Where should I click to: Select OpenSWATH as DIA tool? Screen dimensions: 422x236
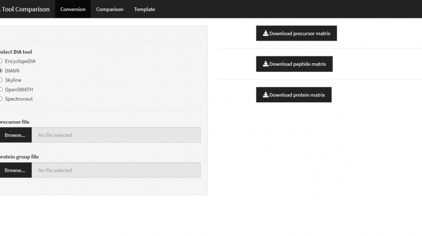(x=1, y=90)
